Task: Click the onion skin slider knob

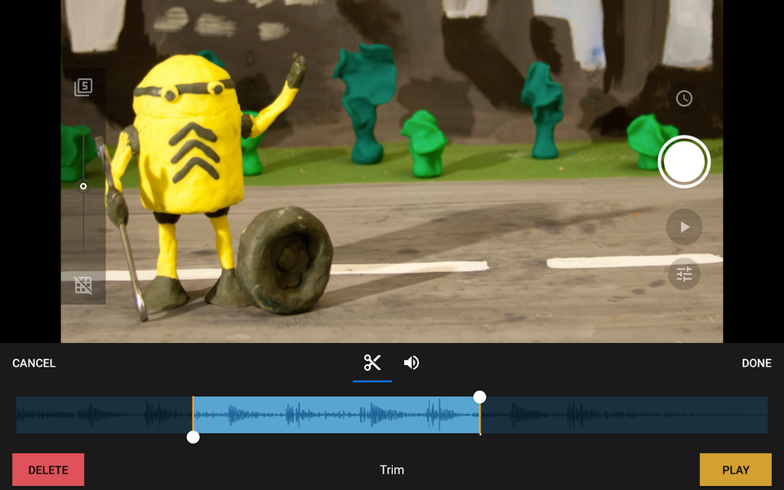Action: 83,186
